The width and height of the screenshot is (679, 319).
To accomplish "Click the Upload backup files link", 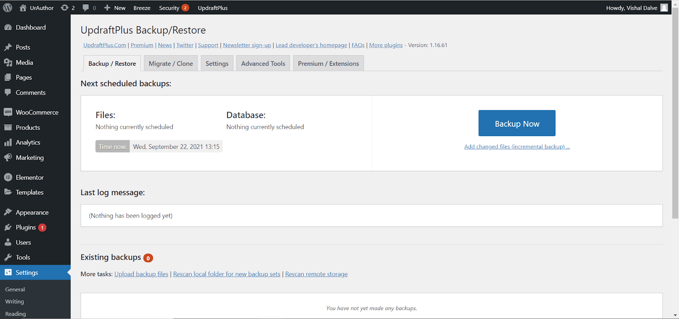I will (141, 274).
